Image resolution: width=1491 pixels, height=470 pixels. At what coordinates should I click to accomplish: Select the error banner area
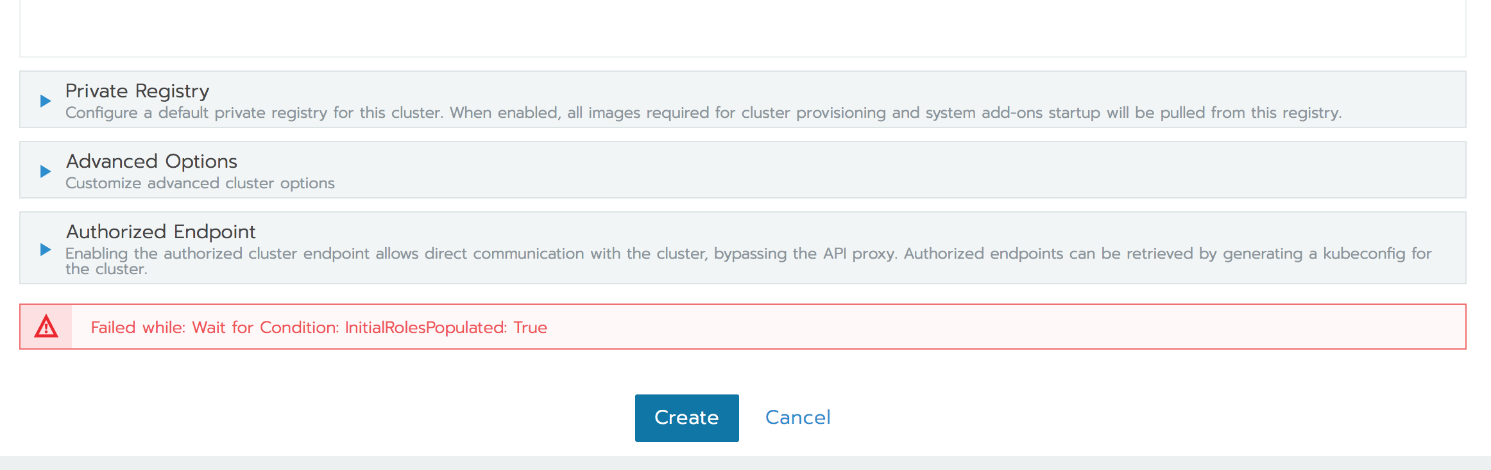click(x=744, y=328)
